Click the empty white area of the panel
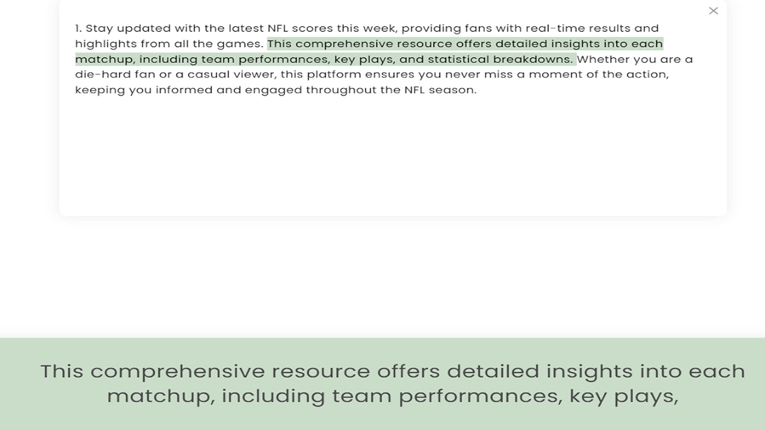This screenshot has height=430, width=765. pyautogui.click(x=392, y=159)
